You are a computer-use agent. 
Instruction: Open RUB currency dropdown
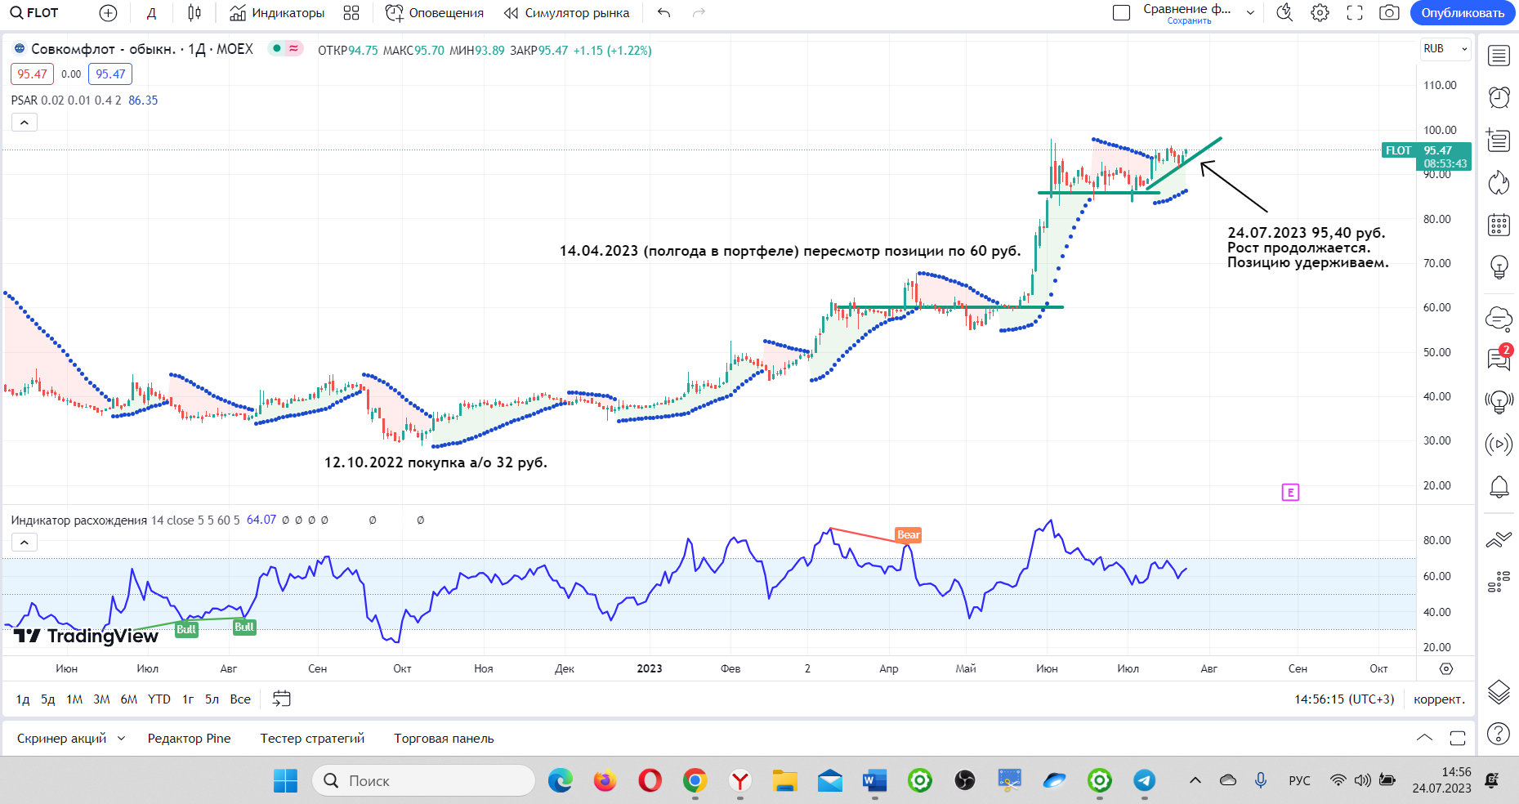point(1445,49)
